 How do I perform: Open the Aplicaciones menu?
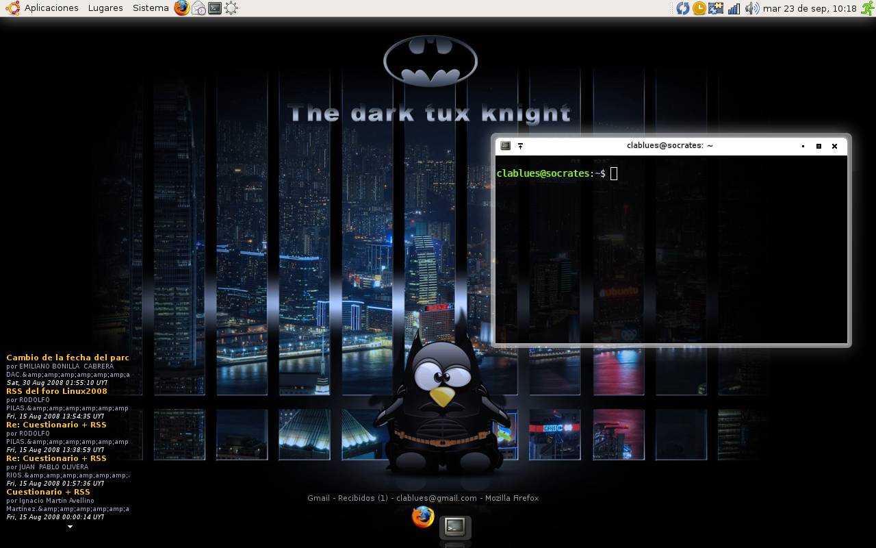(x=51, y=8)
